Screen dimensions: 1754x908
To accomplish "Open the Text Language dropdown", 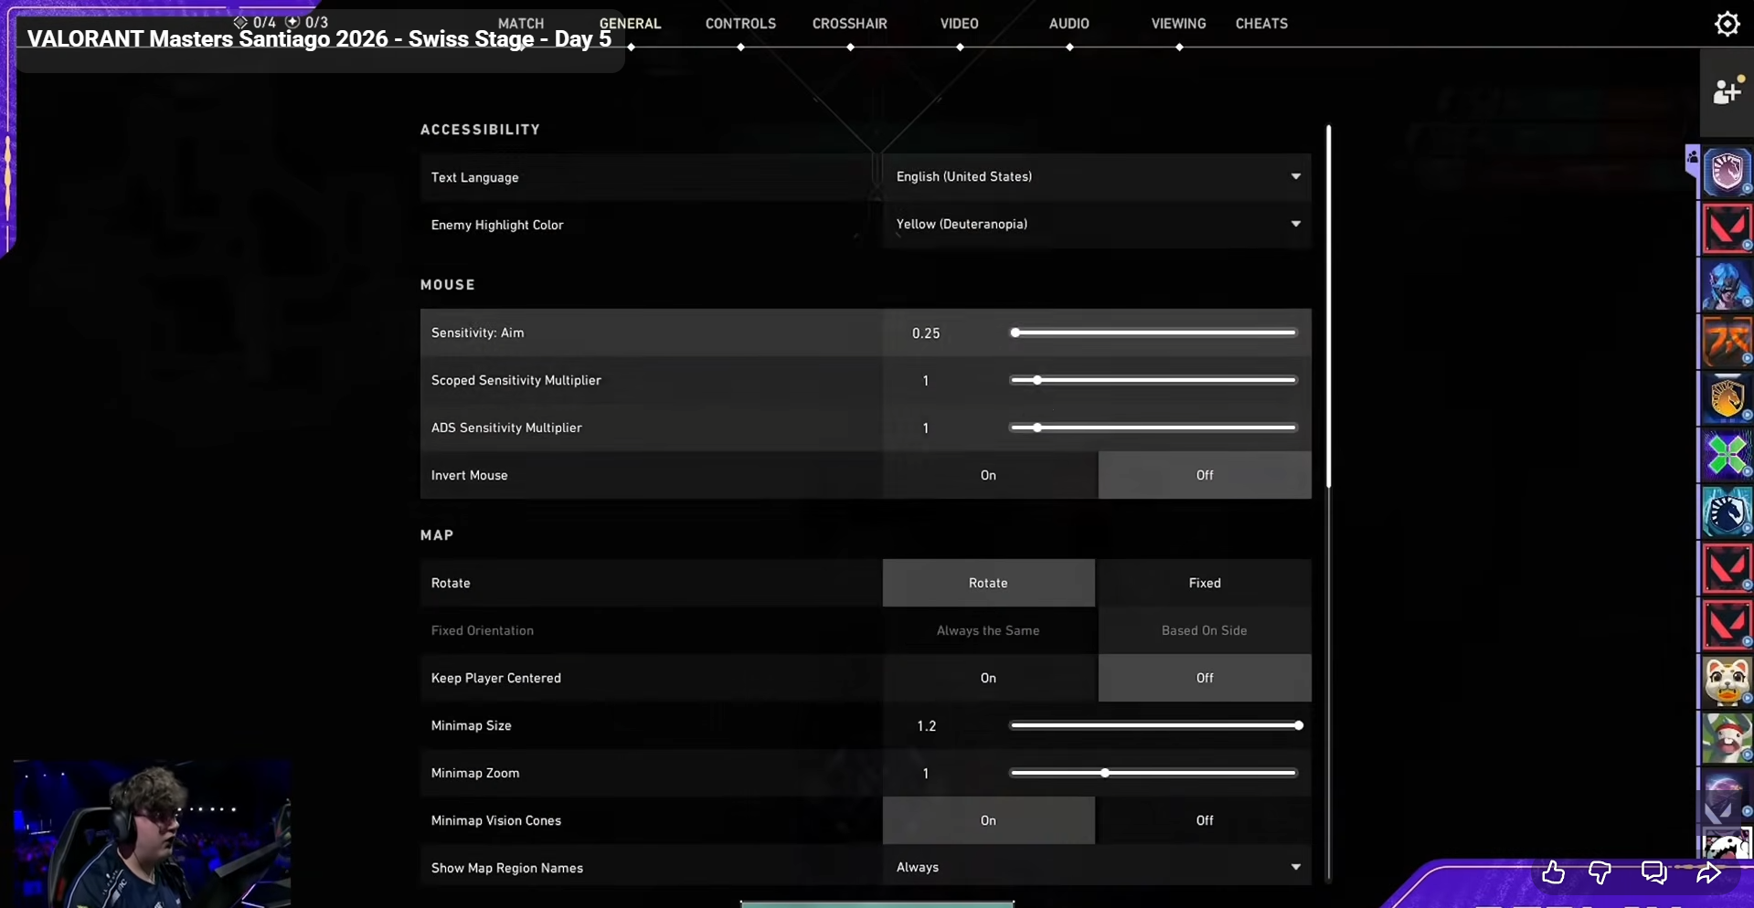I will pos(1096,177).
